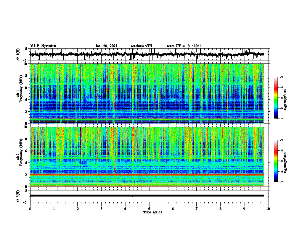Click time axis tick label "1"
The width and height of the screenshot is (302, 234).
coord(54,209)
